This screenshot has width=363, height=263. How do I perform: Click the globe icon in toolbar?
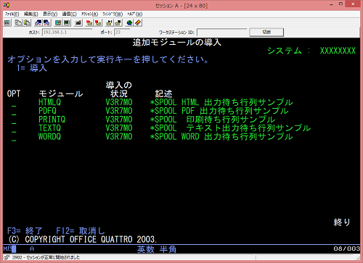[x=129, y=22]
